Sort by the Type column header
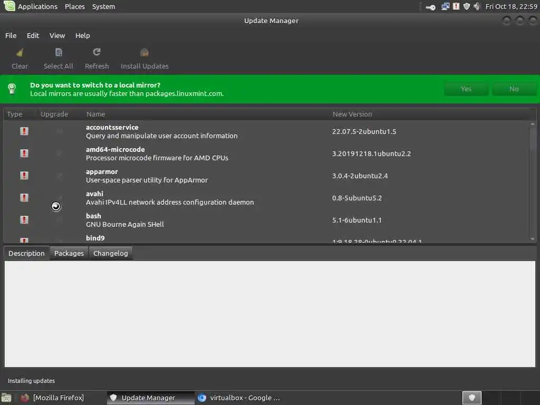The image size is (540, 405). [x=14, y=114]
